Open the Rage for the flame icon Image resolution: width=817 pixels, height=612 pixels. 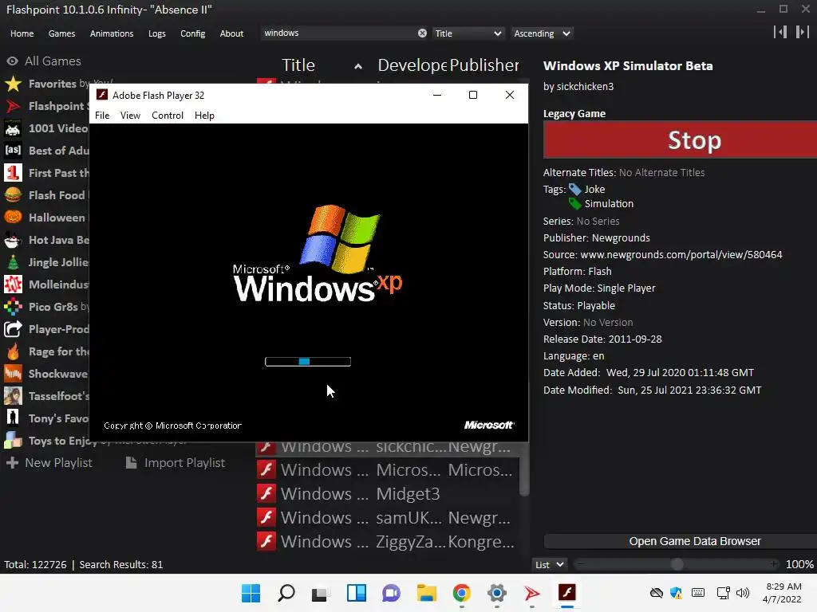point(13,351)
